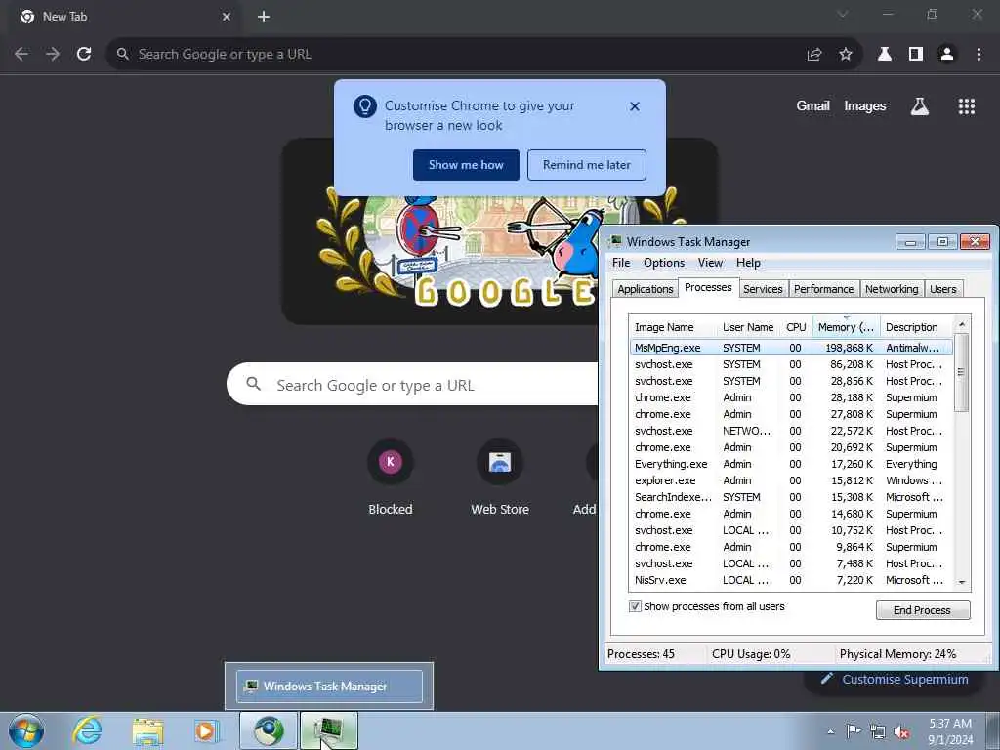Open the muted volume tray icon
The width and height of the screenshot is (1000, 750).
pyautogui.click(x=901, y=731)
